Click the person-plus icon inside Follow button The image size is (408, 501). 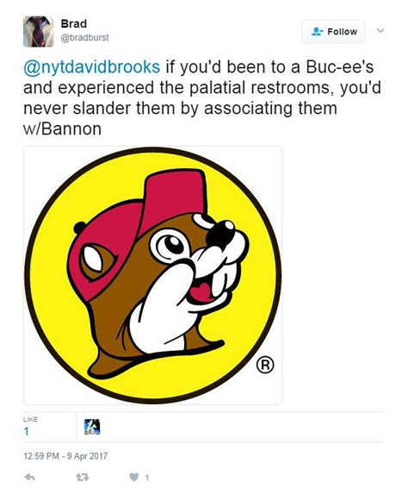(318, 31)
